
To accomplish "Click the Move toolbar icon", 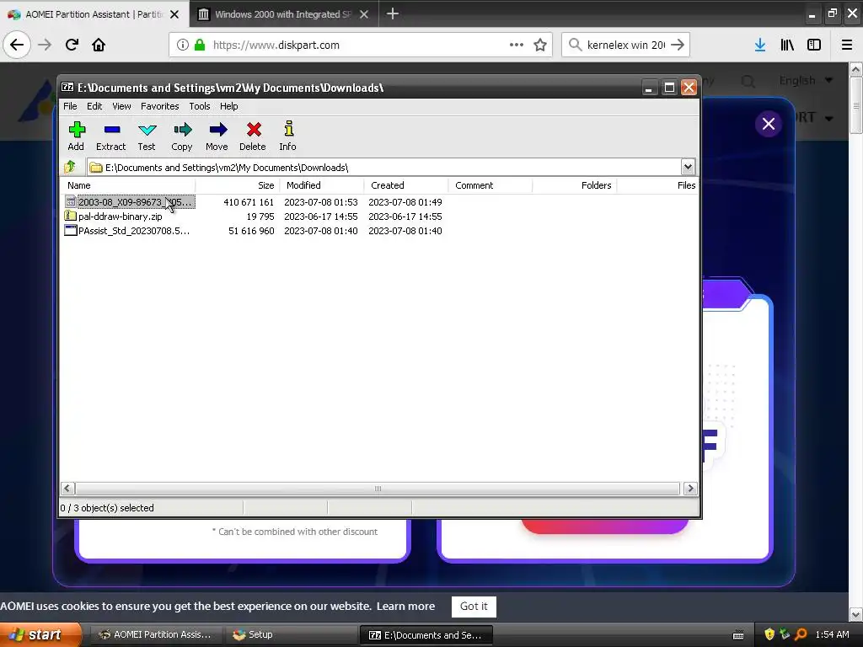I will (217, 136).
